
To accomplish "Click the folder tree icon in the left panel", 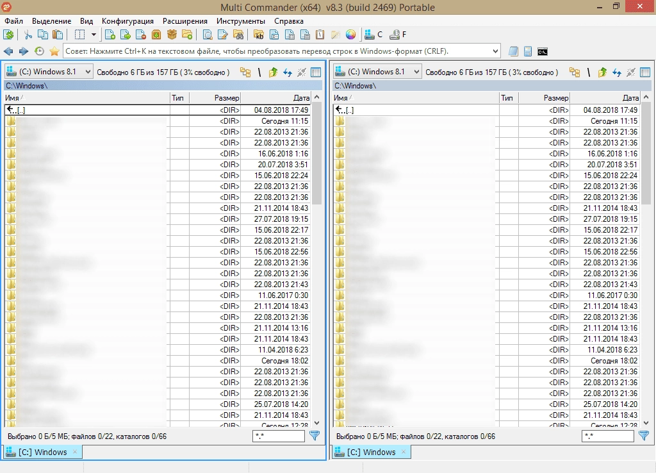I will 245,72.
